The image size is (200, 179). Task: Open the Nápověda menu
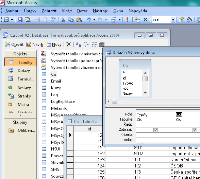coord(138,11)
